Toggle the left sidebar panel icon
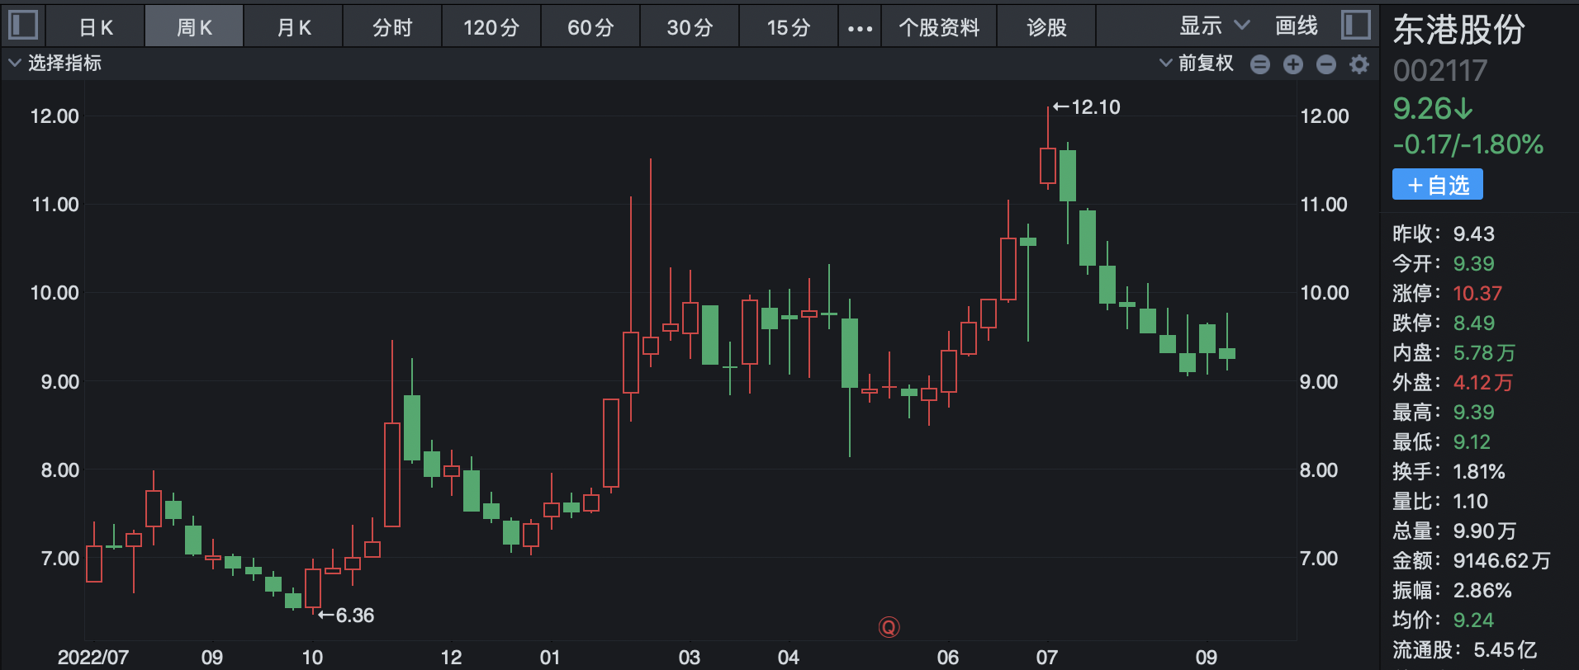The image size is (1579, 670). tap(22, 25)
